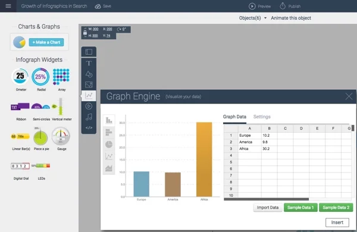Select the Video tool
The width and height of the screenshot is (357, 232).
tap(89, 106)
